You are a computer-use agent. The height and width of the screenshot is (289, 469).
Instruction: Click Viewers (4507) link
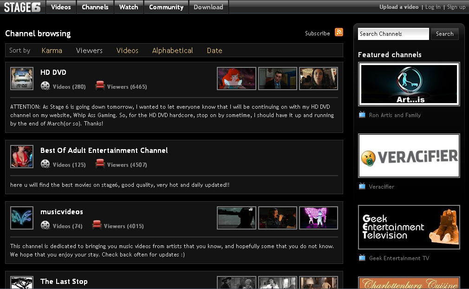[127, 165]
